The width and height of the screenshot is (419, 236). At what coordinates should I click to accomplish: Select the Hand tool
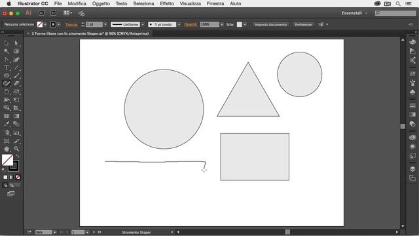(7, 149)
